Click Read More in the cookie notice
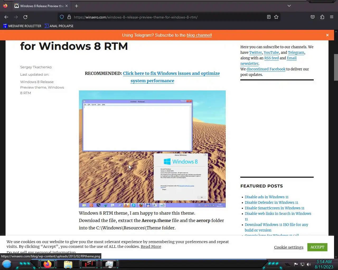The height and width of the screenshot is (270, 338). tap(151, 247)
